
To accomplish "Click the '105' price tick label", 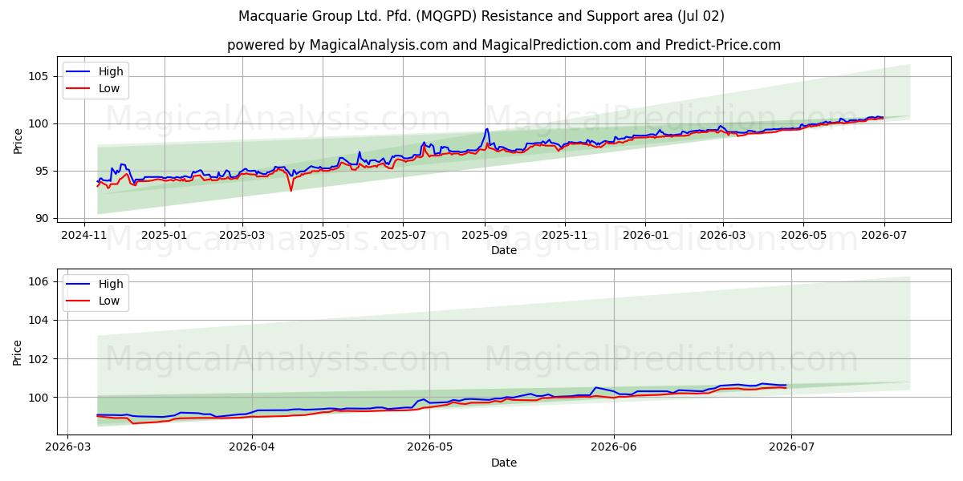I will click(x=39, y=76).
